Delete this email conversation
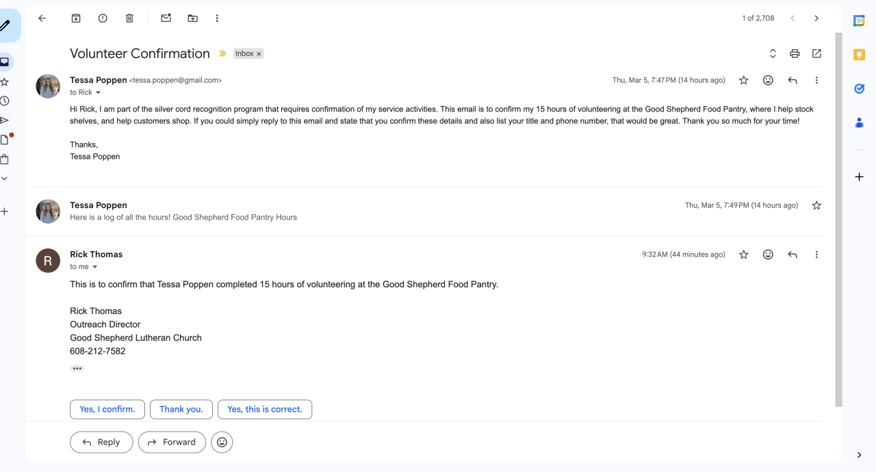 pos(129,18)
